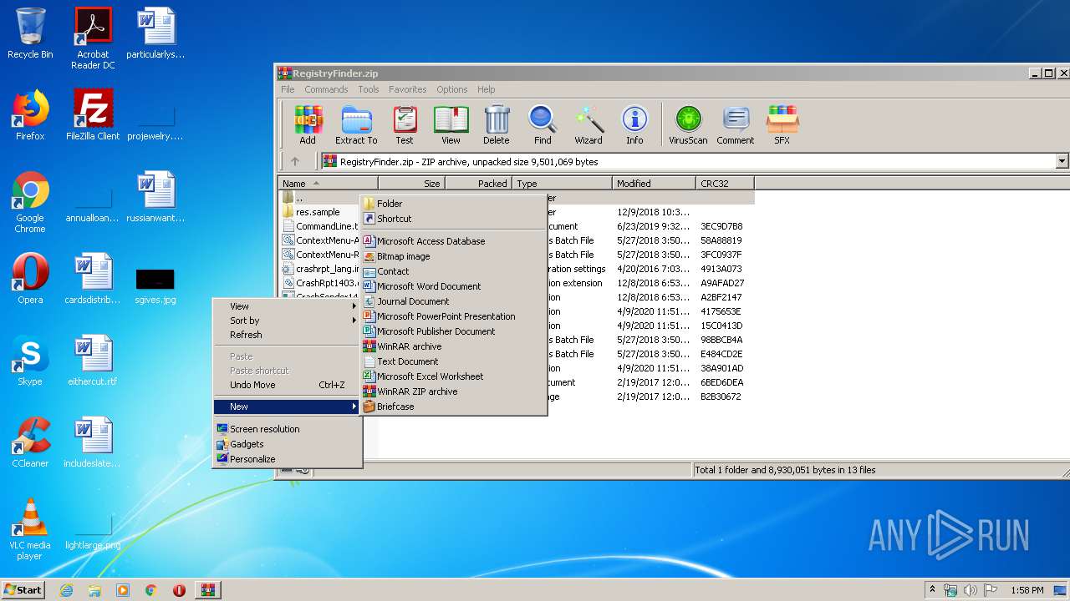Open the Commands menu

(326, 89)
